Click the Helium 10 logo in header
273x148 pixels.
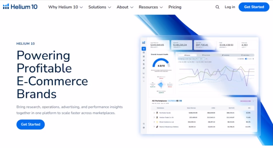pos(20,7)
